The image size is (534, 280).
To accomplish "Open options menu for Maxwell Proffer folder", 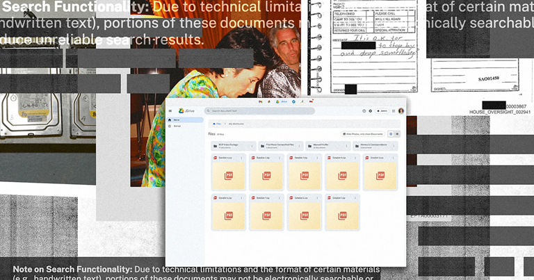I will click(347, 146).
